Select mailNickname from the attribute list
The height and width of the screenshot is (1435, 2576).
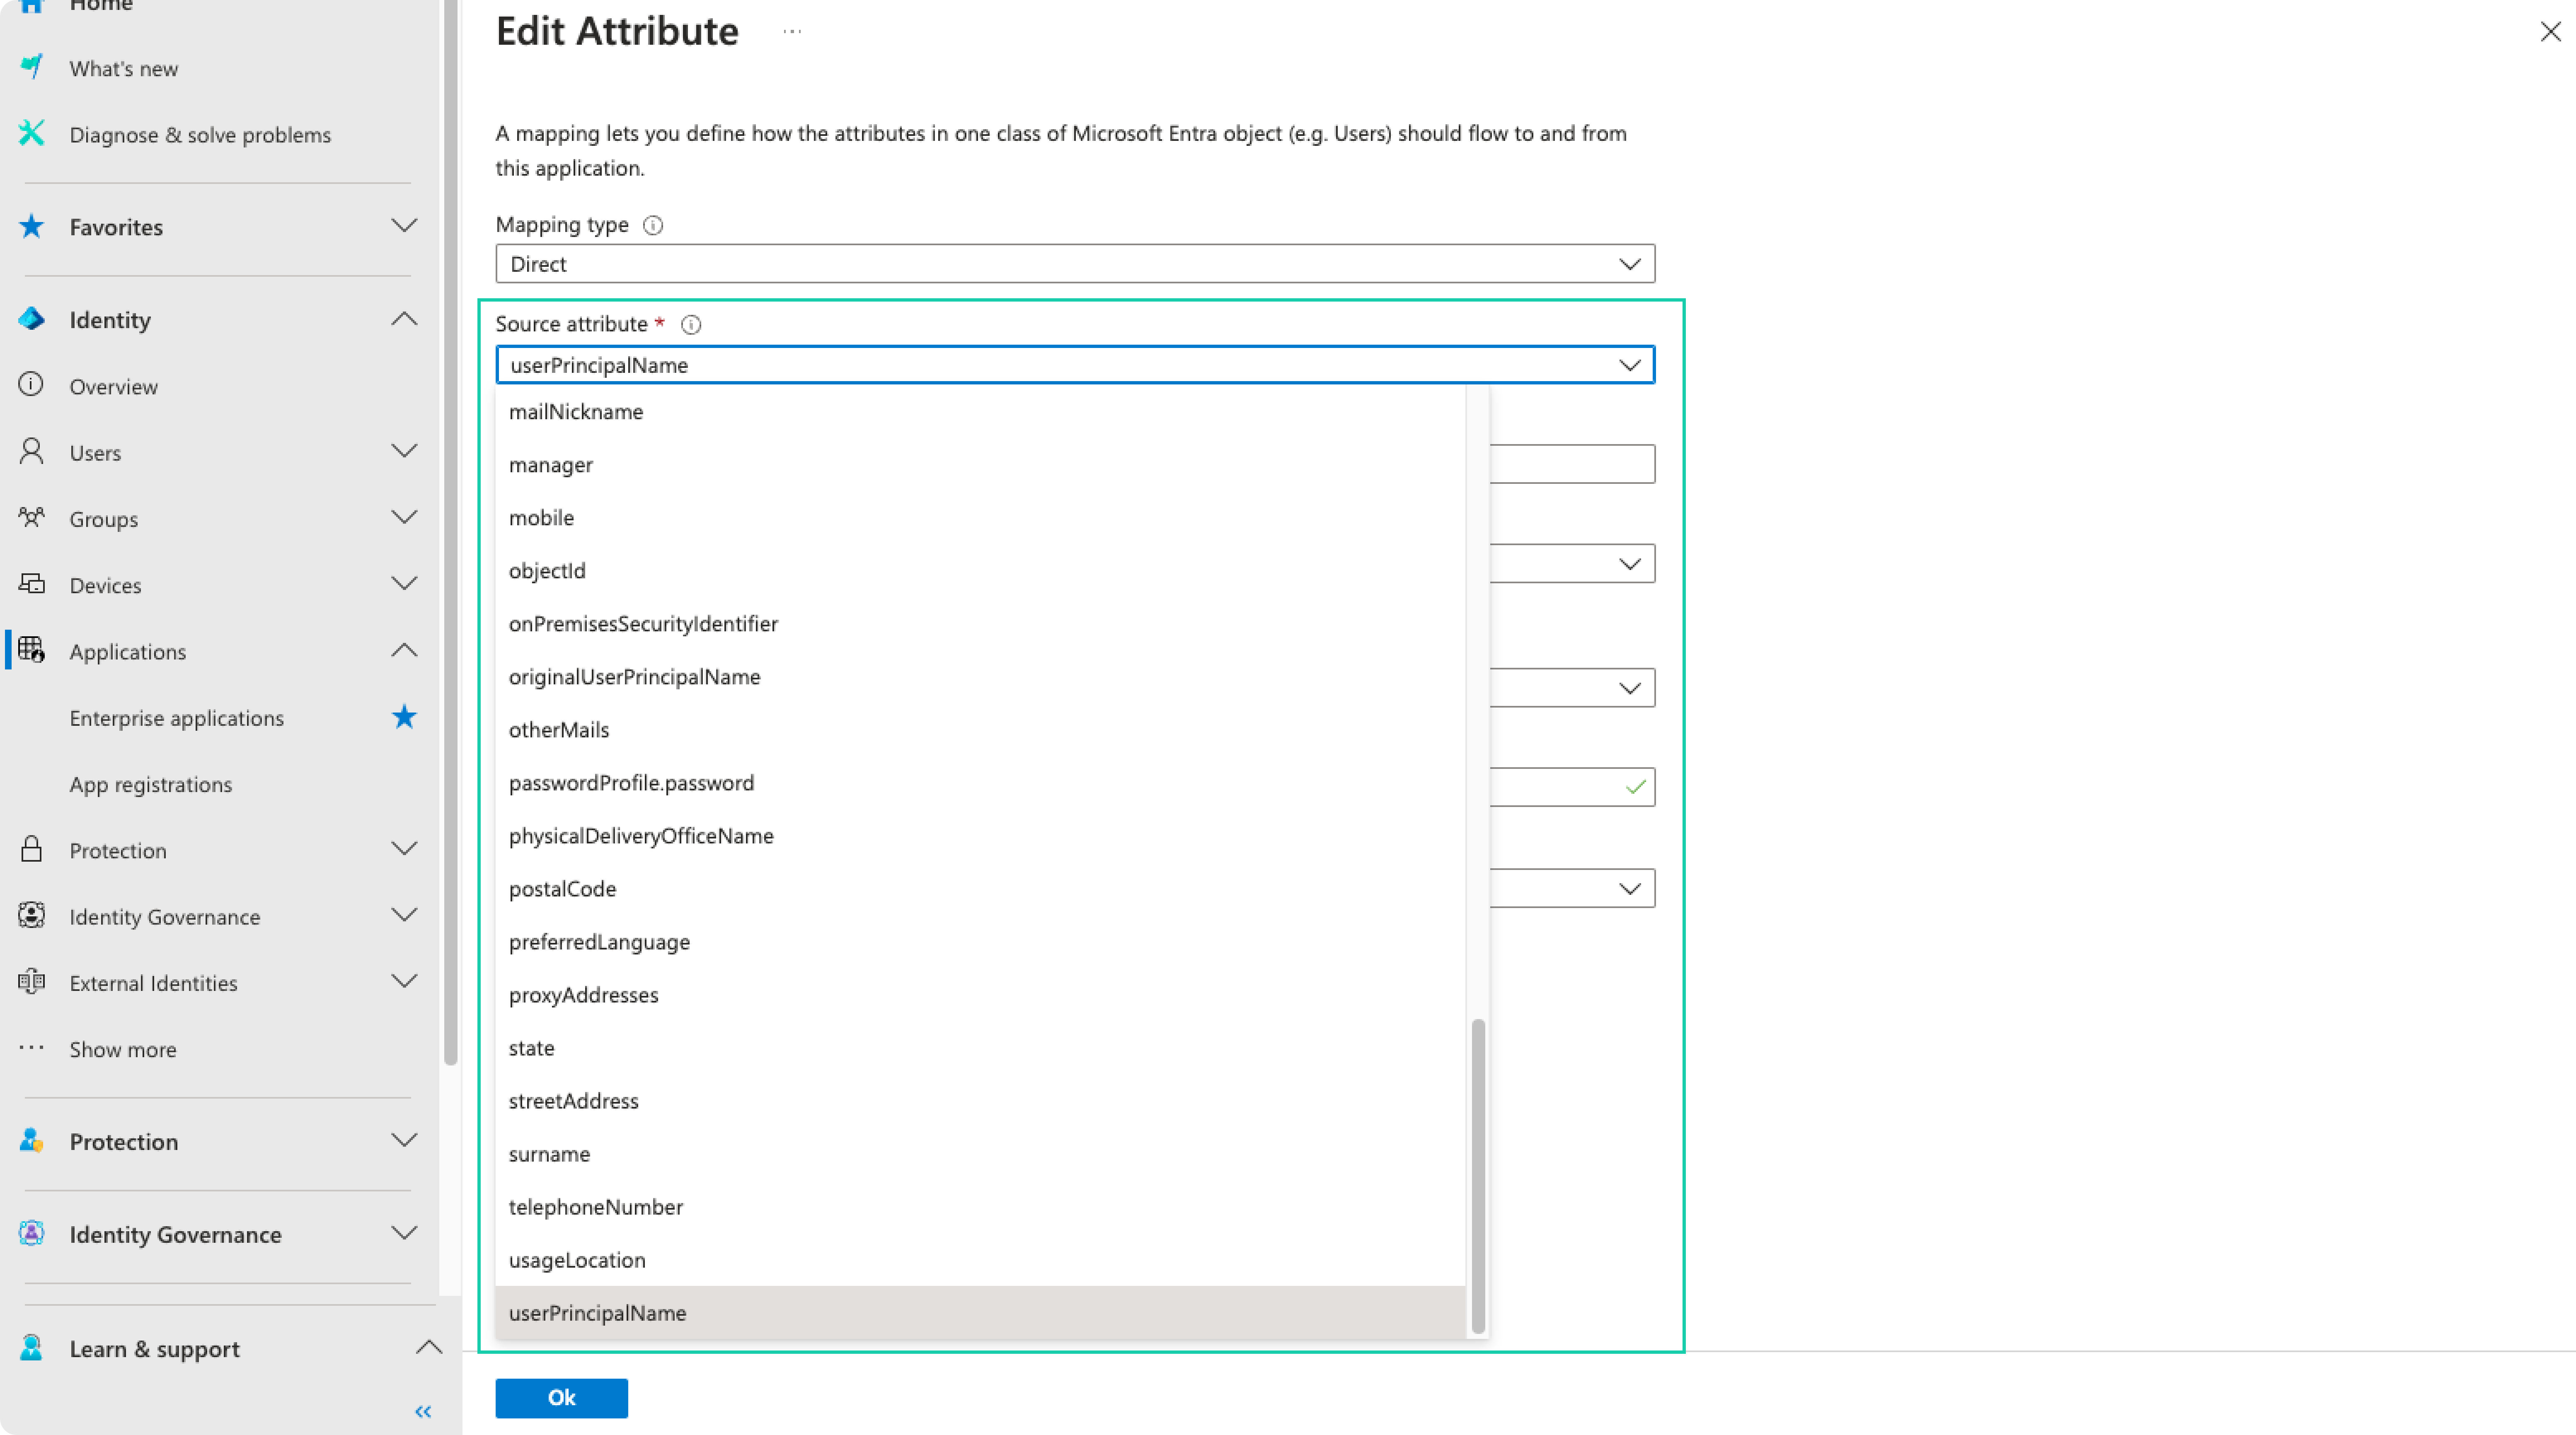pos(980,412)
